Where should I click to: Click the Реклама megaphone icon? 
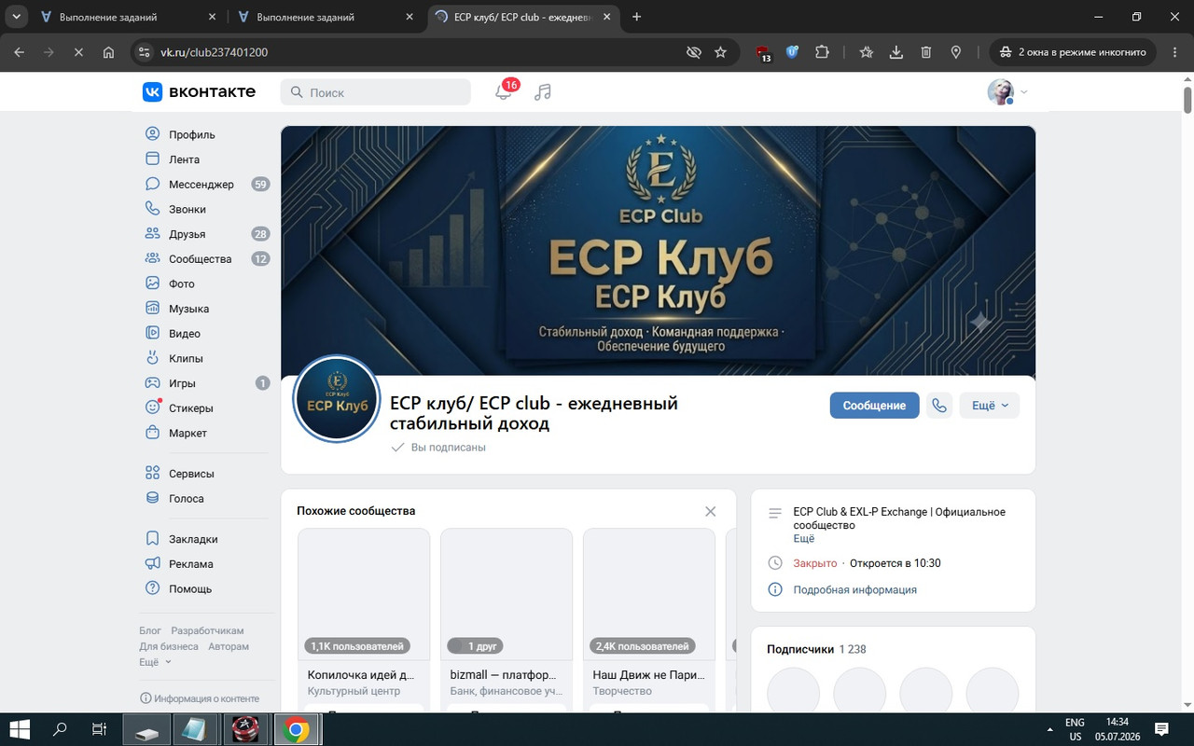coord(153,564)
